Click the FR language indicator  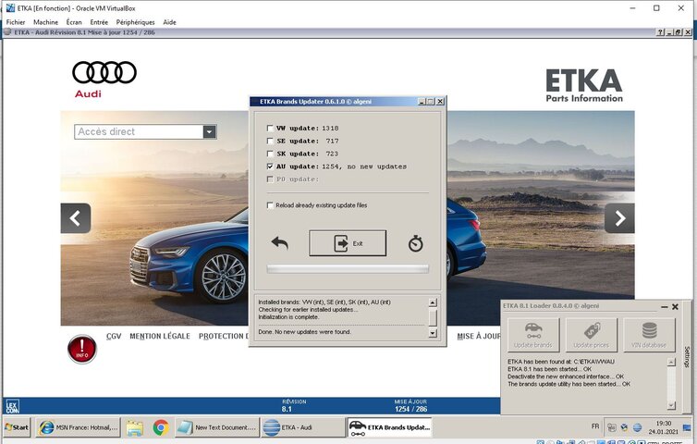(595, 426)
